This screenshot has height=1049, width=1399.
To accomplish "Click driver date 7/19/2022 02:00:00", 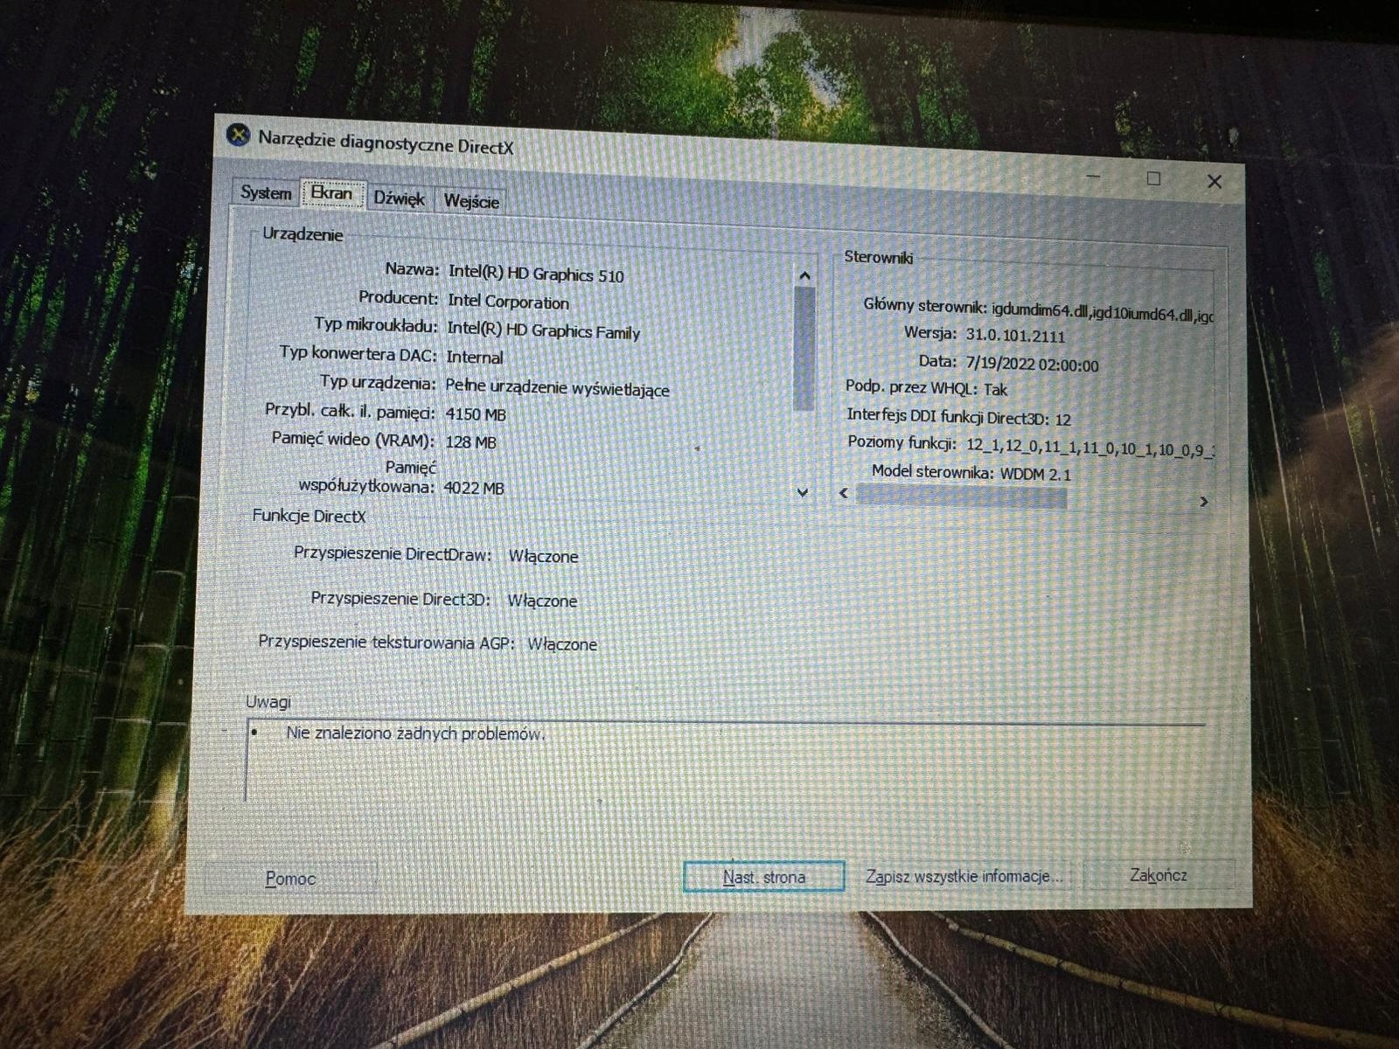I will (1032, 365).
